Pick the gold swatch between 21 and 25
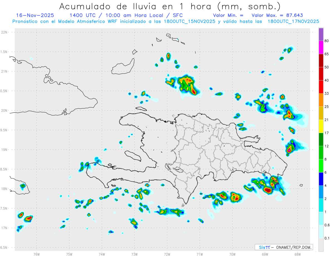The width and height of the screenshot is (334, 258). (321, 113)
